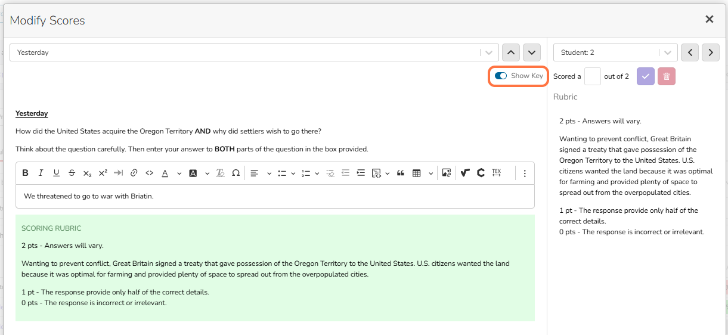728x335 pixels.
Task: Expand numbered list style arrow
Action: 317,173
